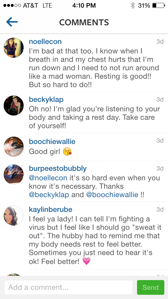The width and height of the screenshot is (168, 299).
Task: Tap the beckyklap username link
Action: 46,99
